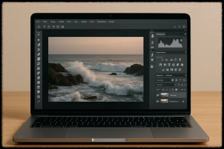Toggle visibility of the "Bandsui" layer
The width and height of the screenshot is (224, 149).
(x=158, y=95)
